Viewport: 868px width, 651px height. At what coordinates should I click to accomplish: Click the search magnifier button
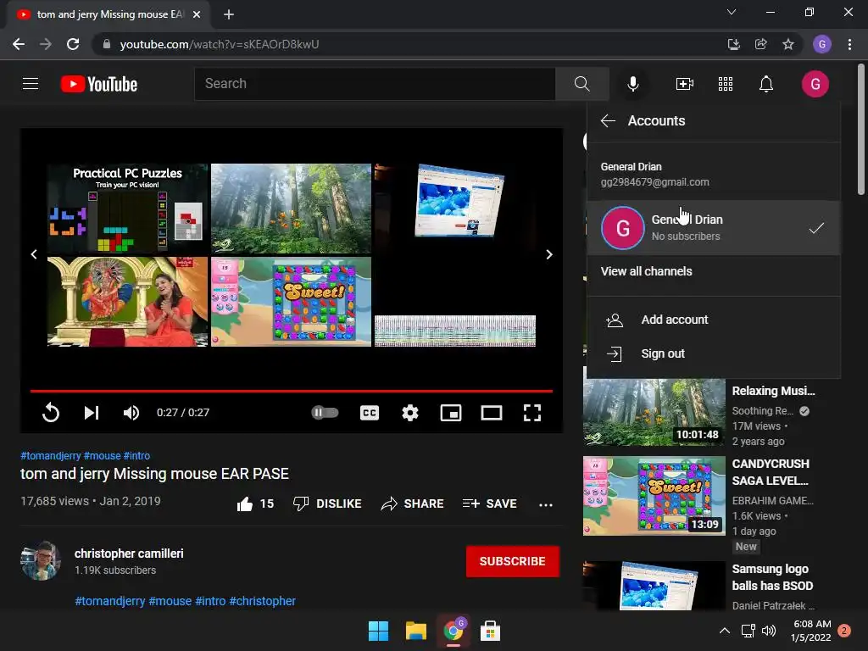(x=581, y=84)
